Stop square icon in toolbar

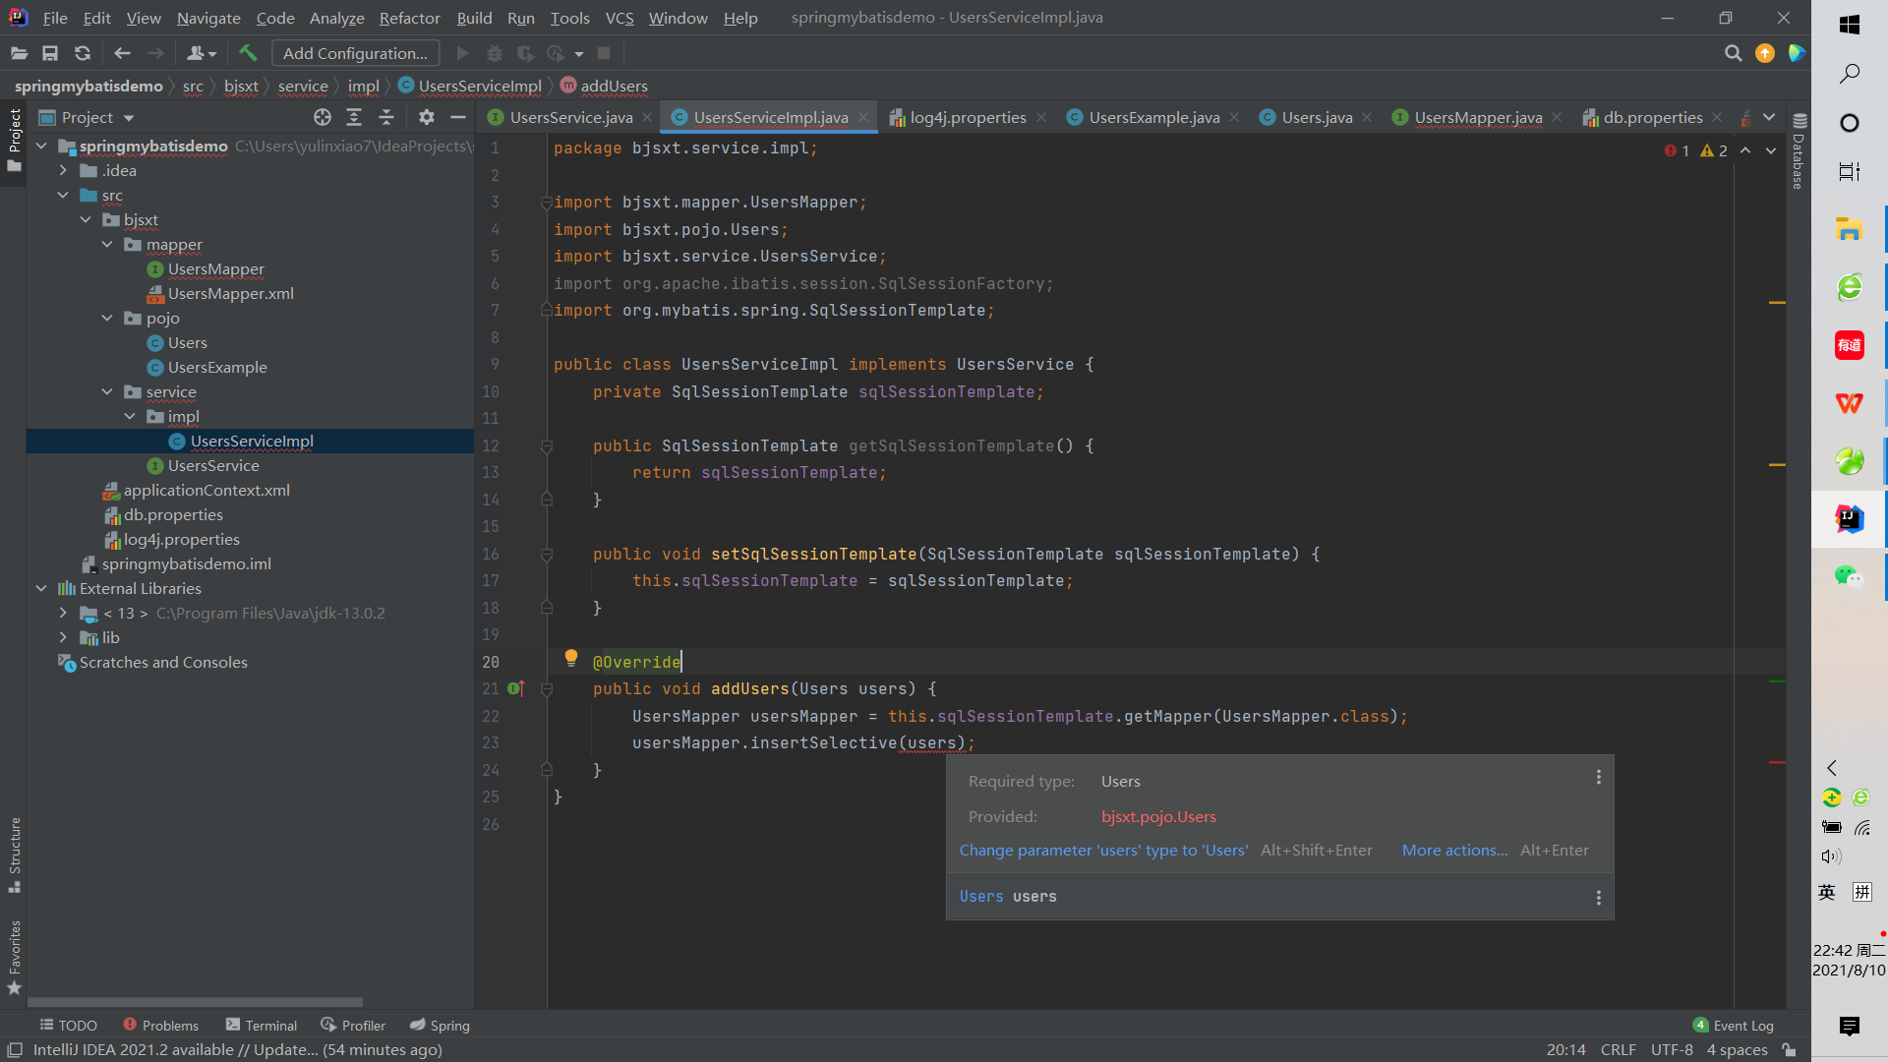click(604, 53)
